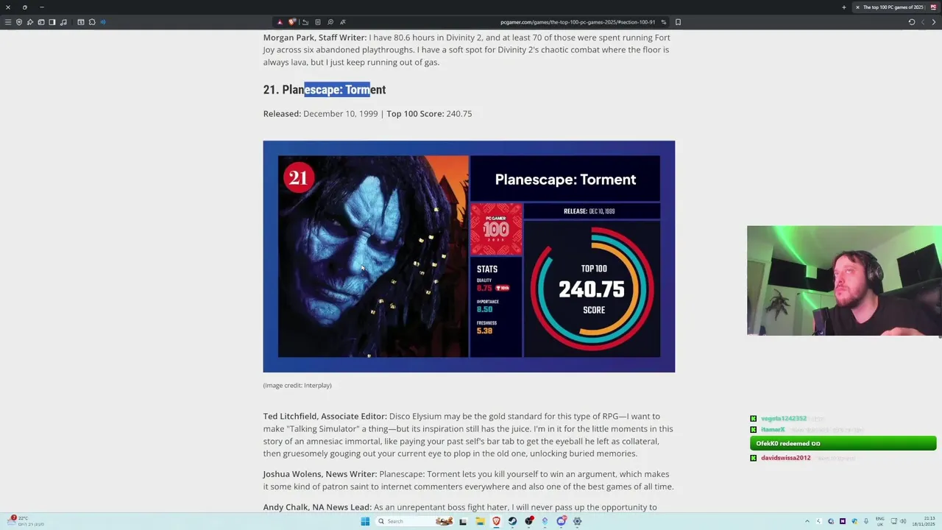Switch to Brave browser taskbar icon
Image resolution: width=942 pixels, height=530 pixels.
point(496,521)
